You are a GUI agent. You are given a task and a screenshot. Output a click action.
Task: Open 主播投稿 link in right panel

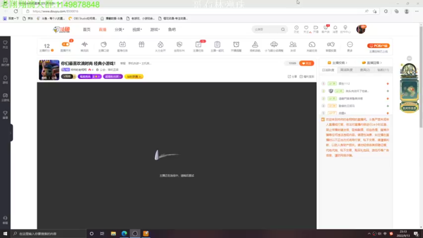point(337,62)
